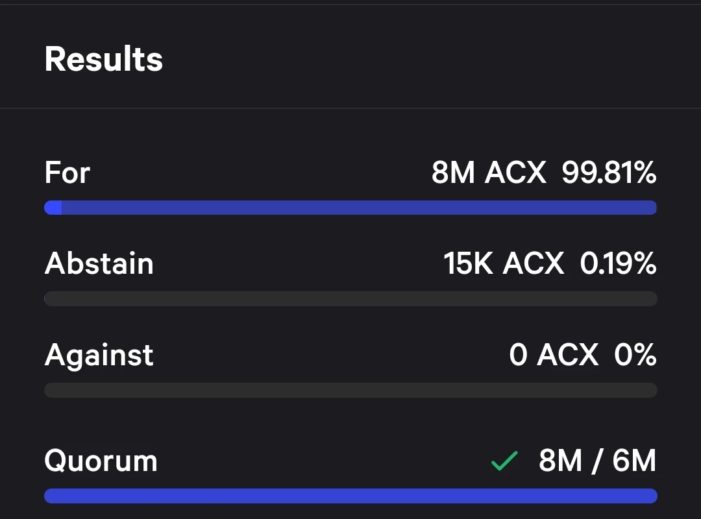Click the bright segment of For bar

[x=53, y=208]
